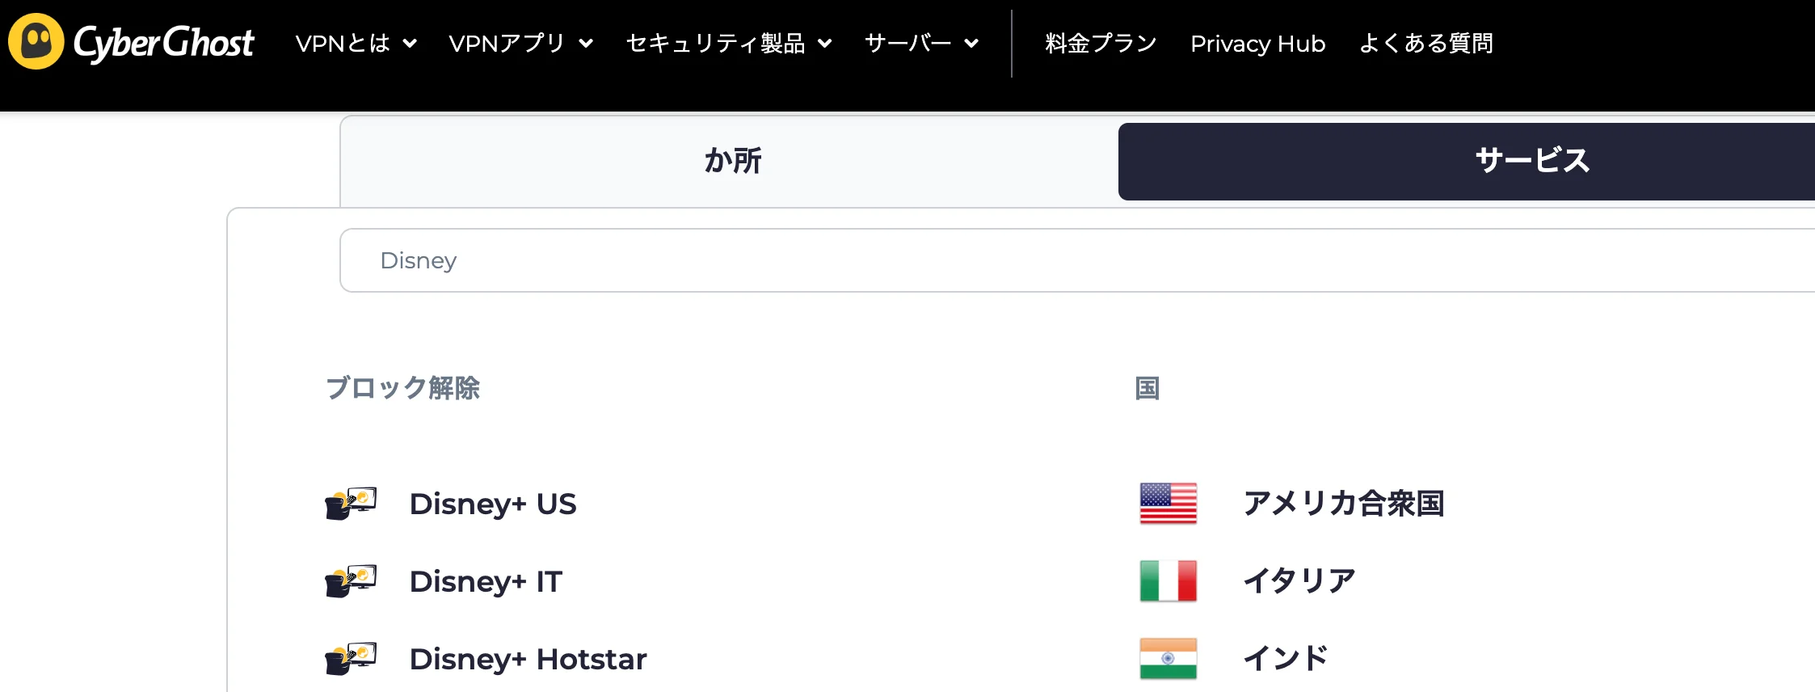Select the Disney+ US service entry
This screenshot has width=1815, height=692.
point(493,504)
